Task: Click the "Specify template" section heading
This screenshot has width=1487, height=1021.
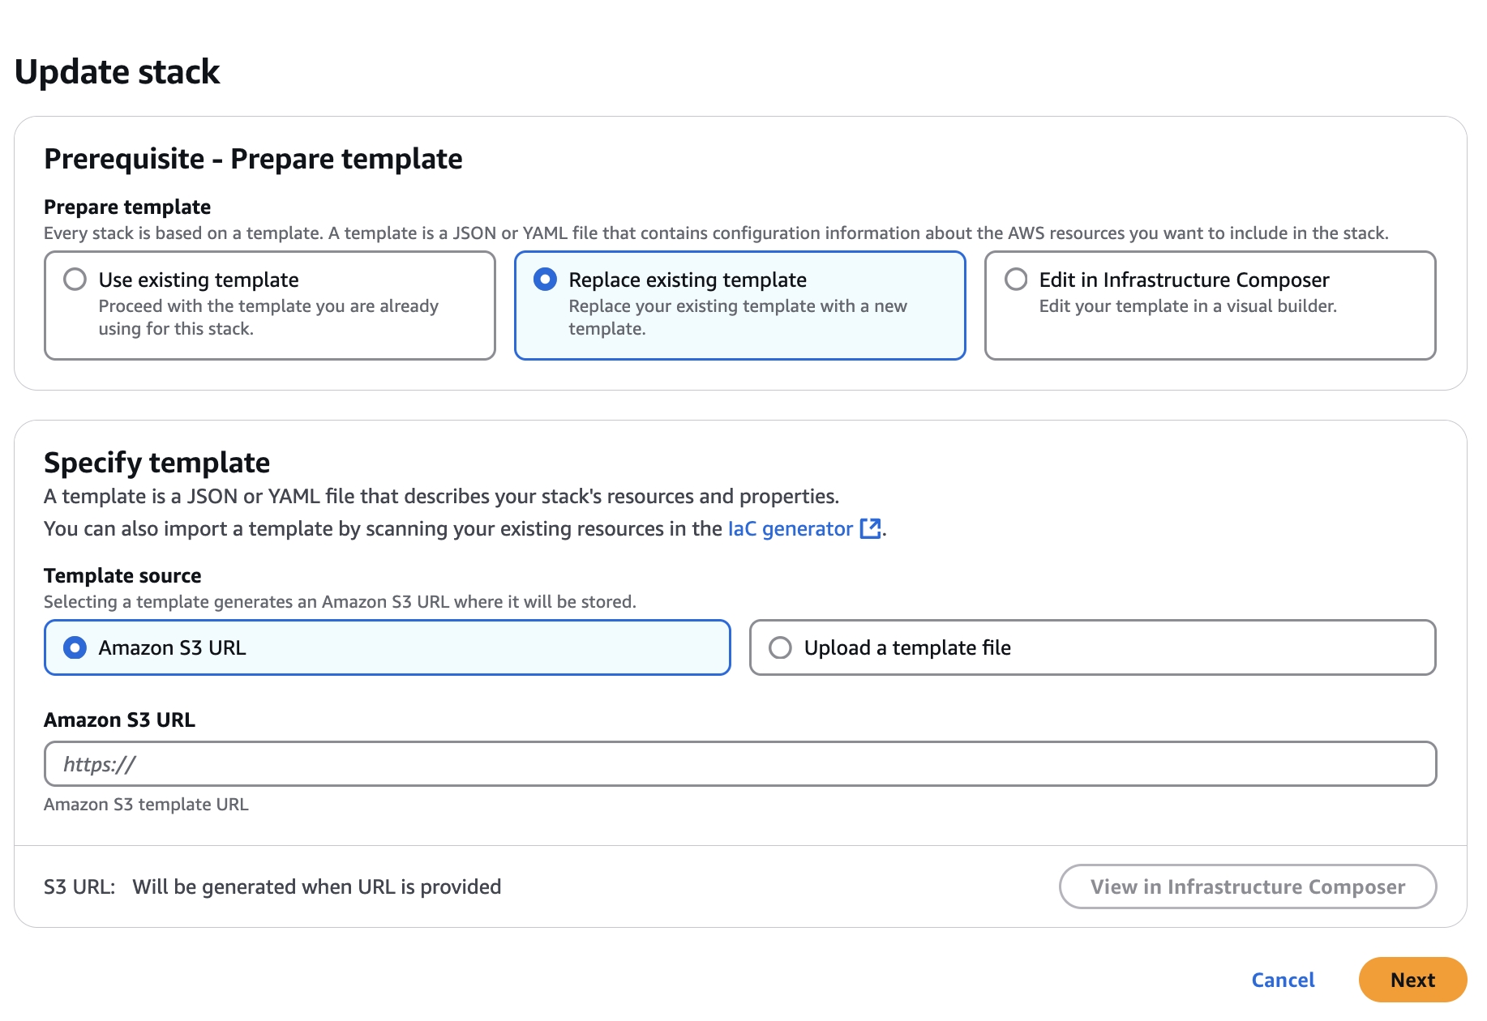Action: pos(156,463)
